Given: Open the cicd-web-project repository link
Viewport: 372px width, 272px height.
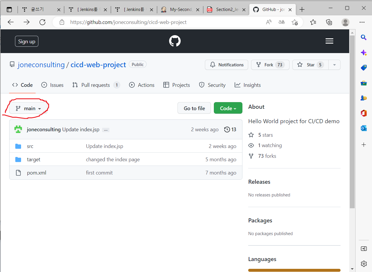Looking at the screenshot, I should coord(98,65).
